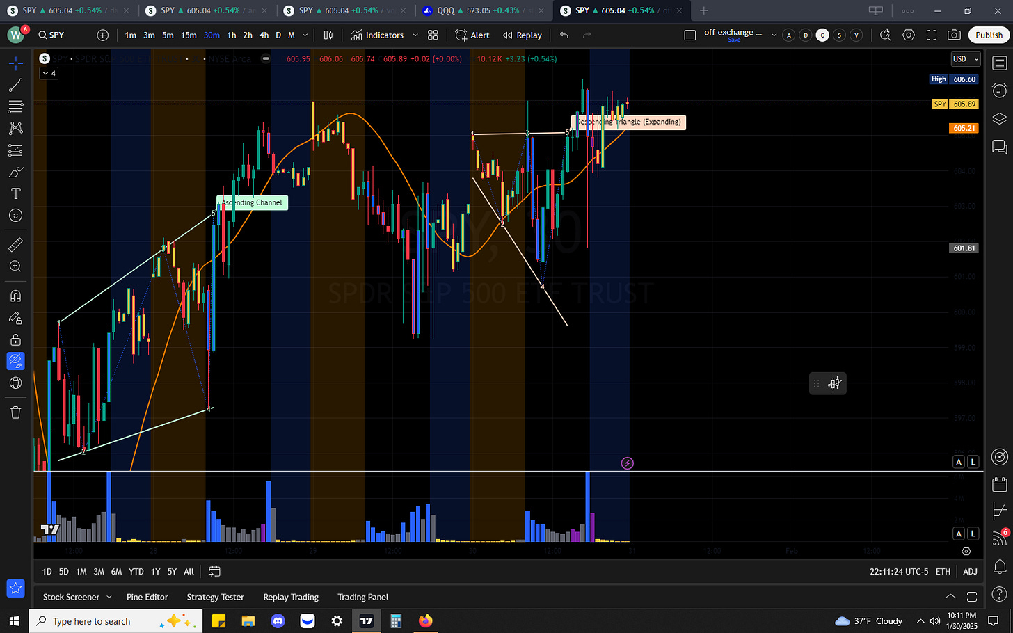Click the purple lightning event marker
The image size is (1013, 633).
[x=627, y=463]
